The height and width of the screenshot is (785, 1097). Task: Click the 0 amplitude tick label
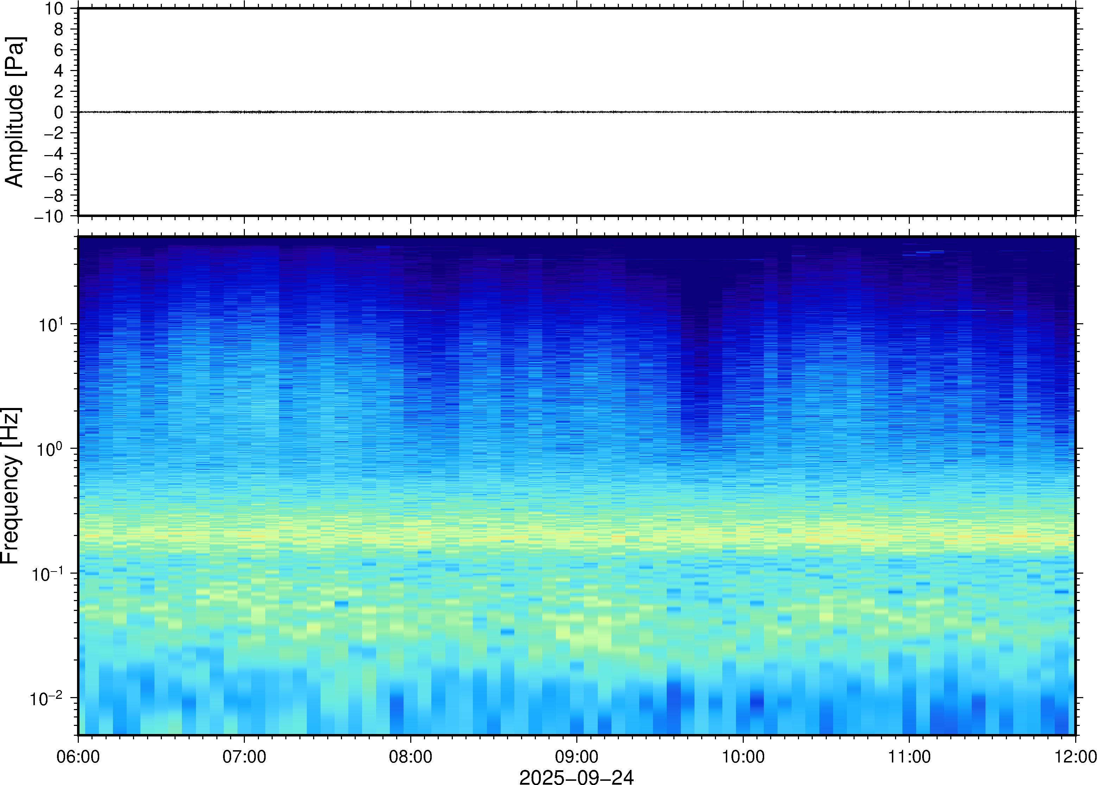58,112
